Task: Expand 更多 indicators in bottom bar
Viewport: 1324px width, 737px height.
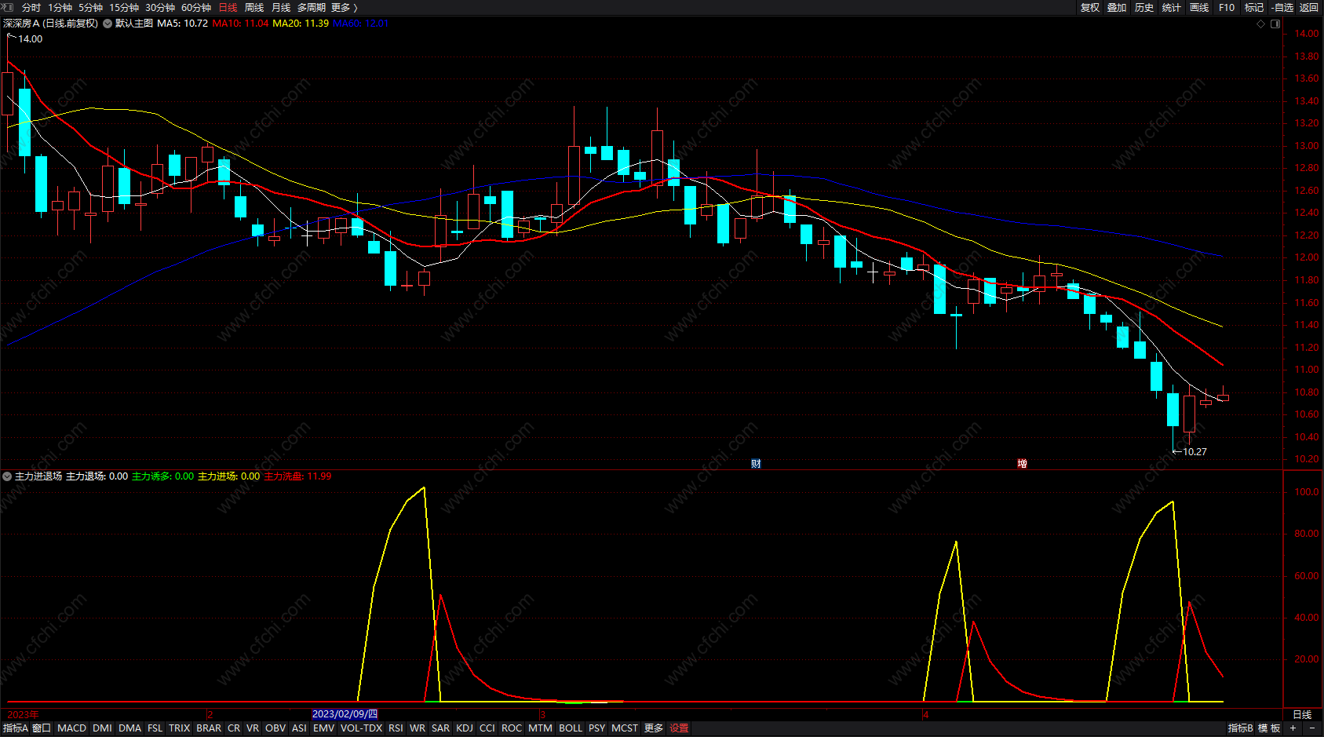Action: [x=654, y=728]
